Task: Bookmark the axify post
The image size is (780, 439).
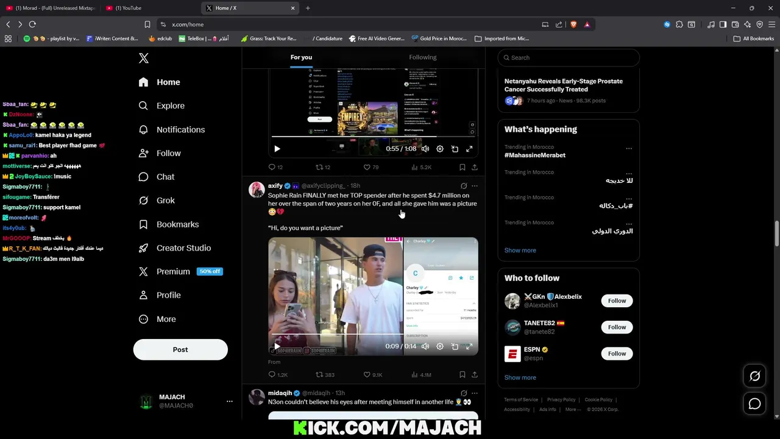Action: coord(463,374)
